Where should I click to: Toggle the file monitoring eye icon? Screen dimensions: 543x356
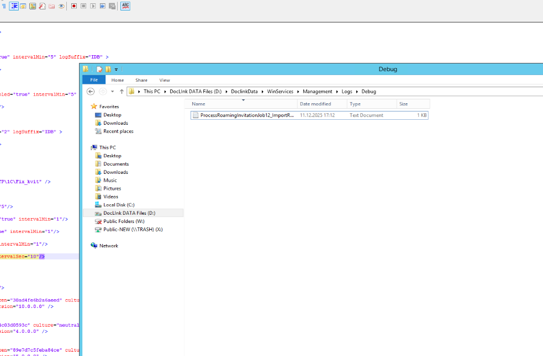(61, 6)
